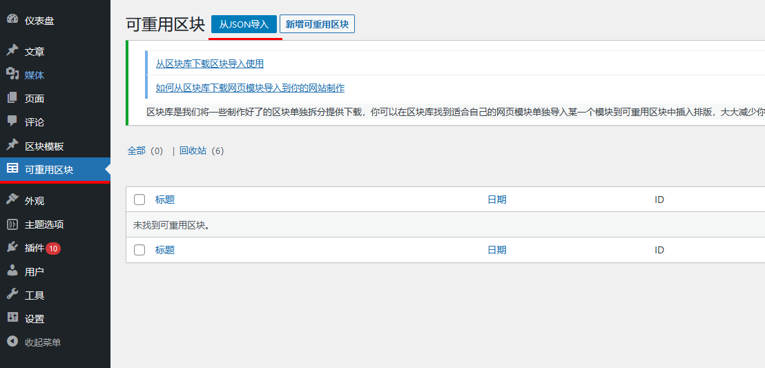Click the collapse menu arrow icon
The image size is (765, 368).
pos(12,342)
